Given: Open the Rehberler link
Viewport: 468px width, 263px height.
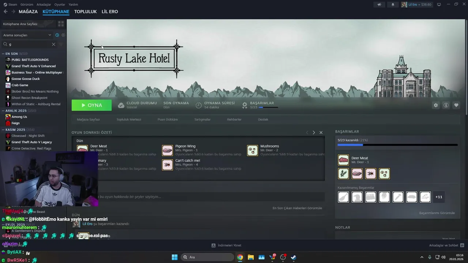Looking at the screenshot, I should (x=234, y=119).
